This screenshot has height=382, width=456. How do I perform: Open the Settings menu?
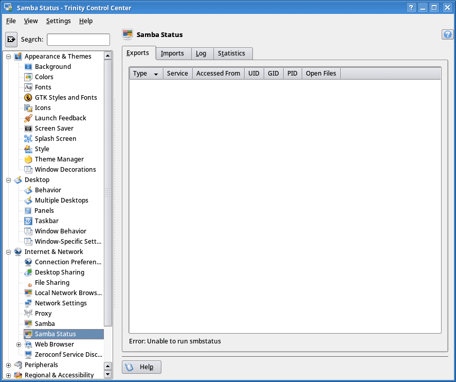coord(59,21)
